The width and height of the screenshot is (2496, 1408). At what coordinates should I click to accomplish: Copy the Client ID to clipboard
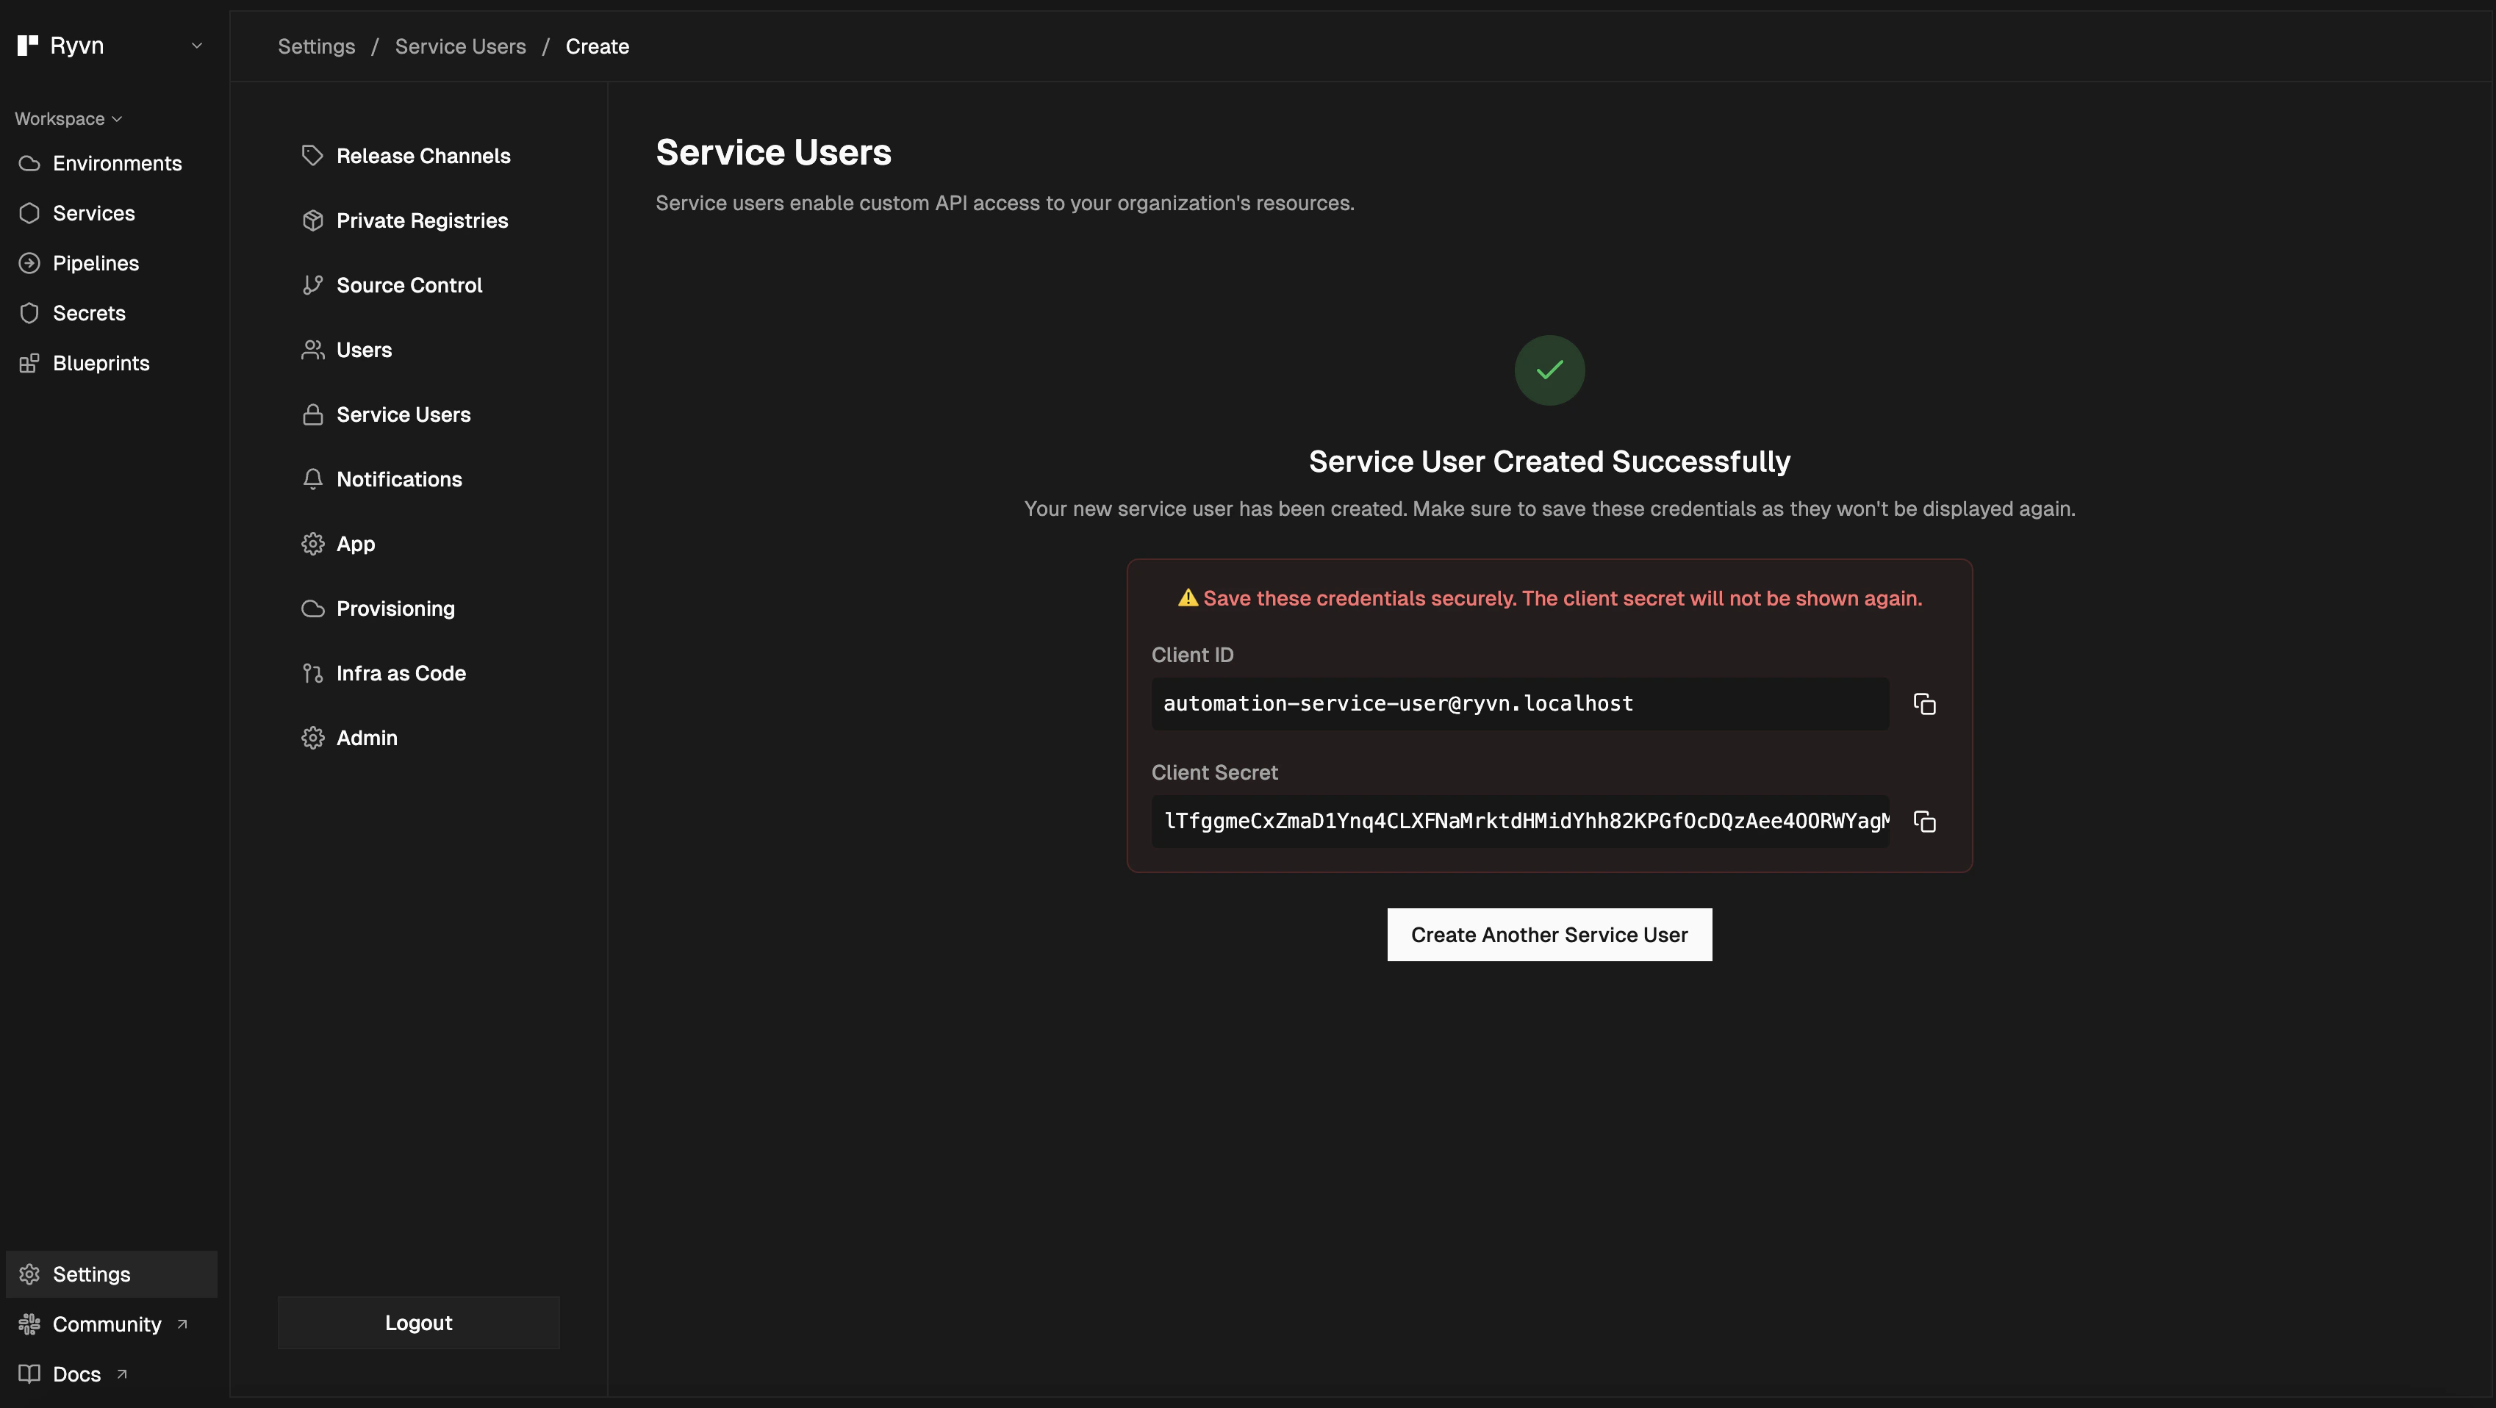click(x=1924, y=705)
